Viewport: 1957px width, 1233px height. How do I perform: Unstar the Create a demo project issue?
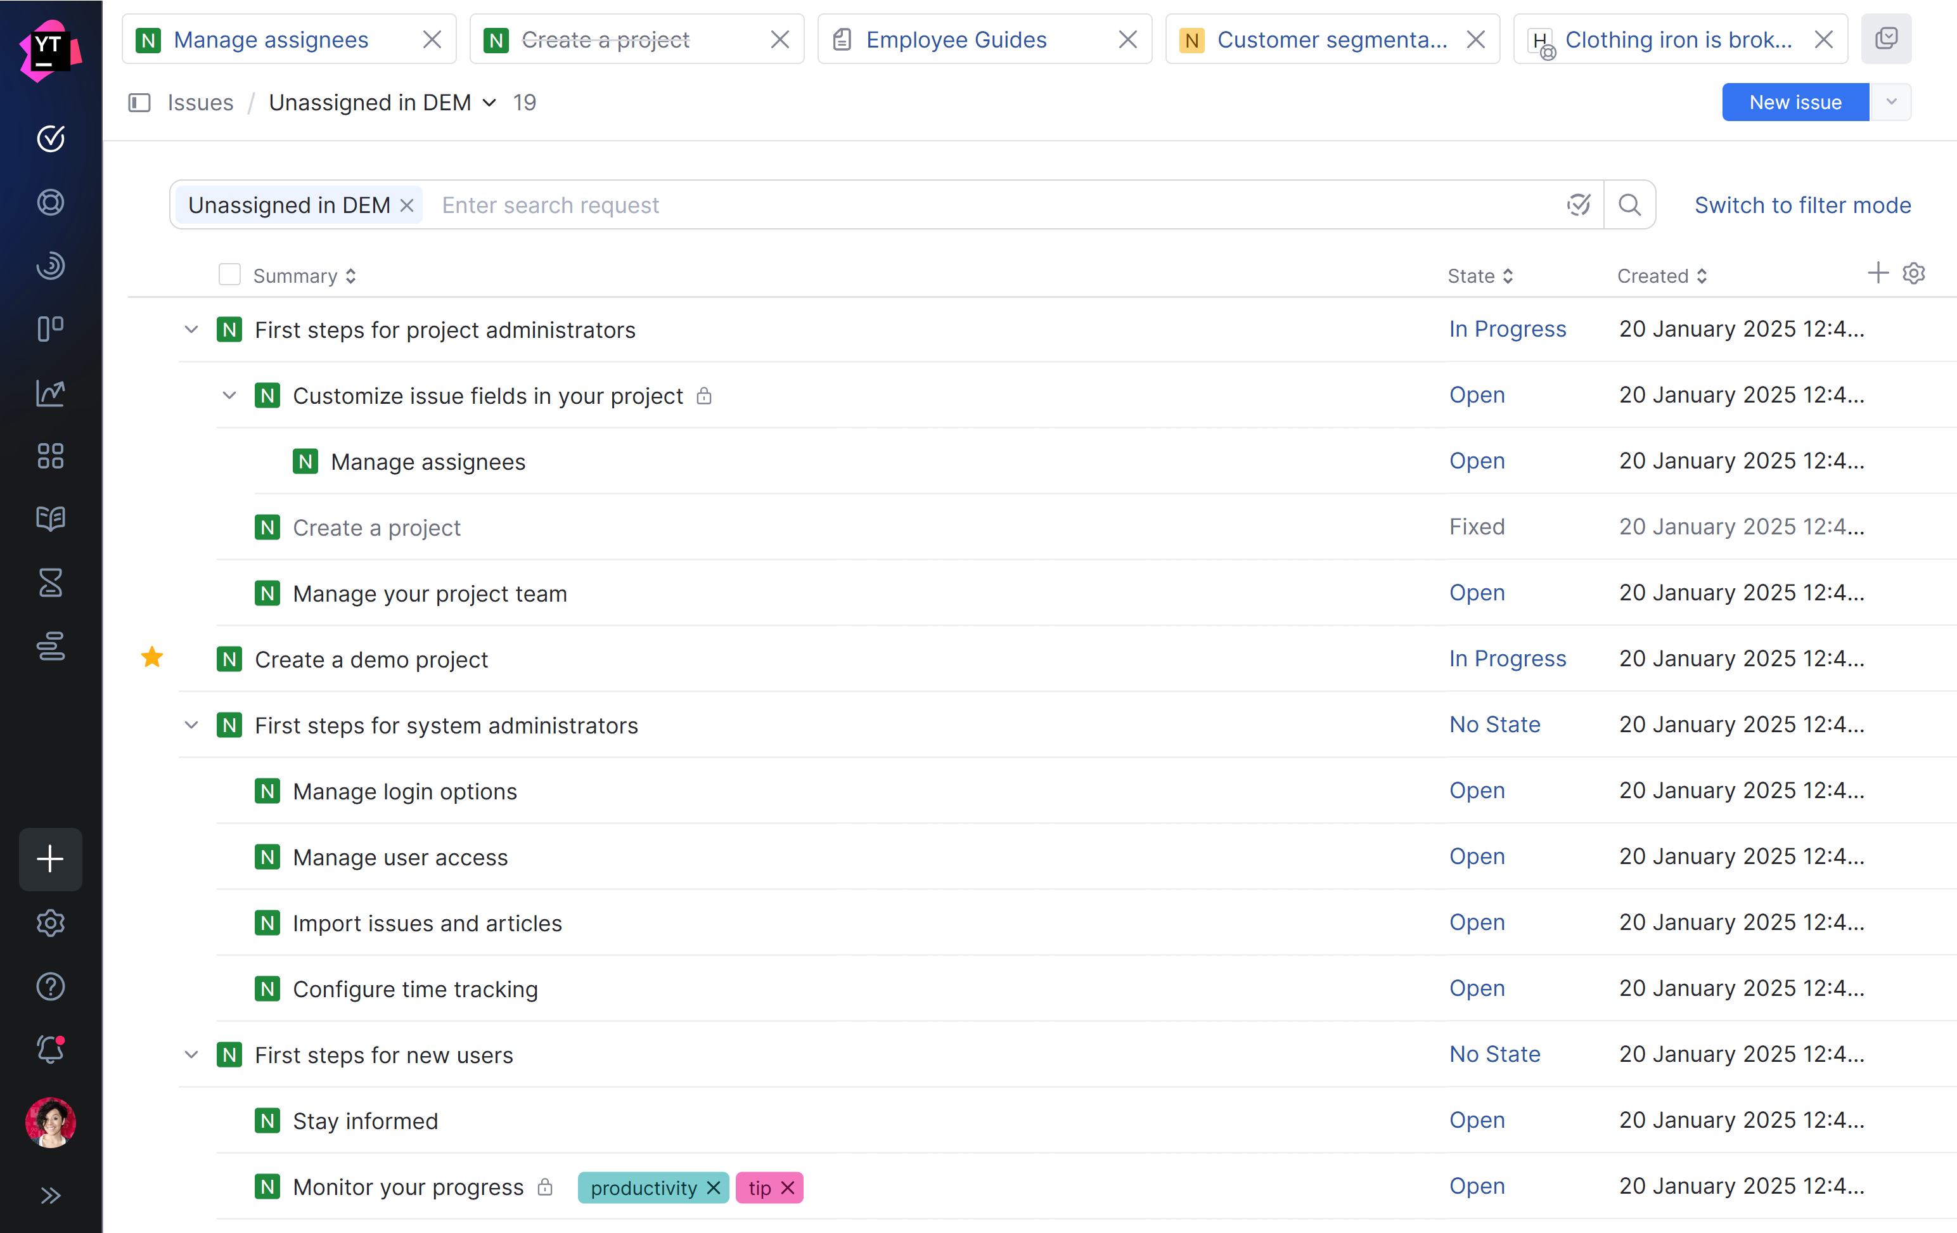point(152,657)
